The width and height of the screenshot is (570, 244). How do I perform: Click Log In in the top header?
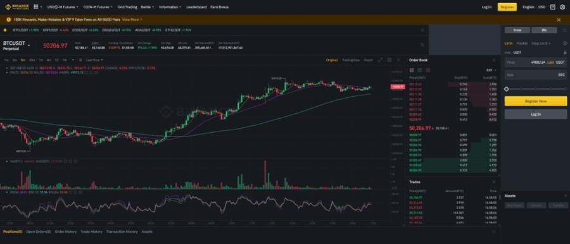point(486,7)
